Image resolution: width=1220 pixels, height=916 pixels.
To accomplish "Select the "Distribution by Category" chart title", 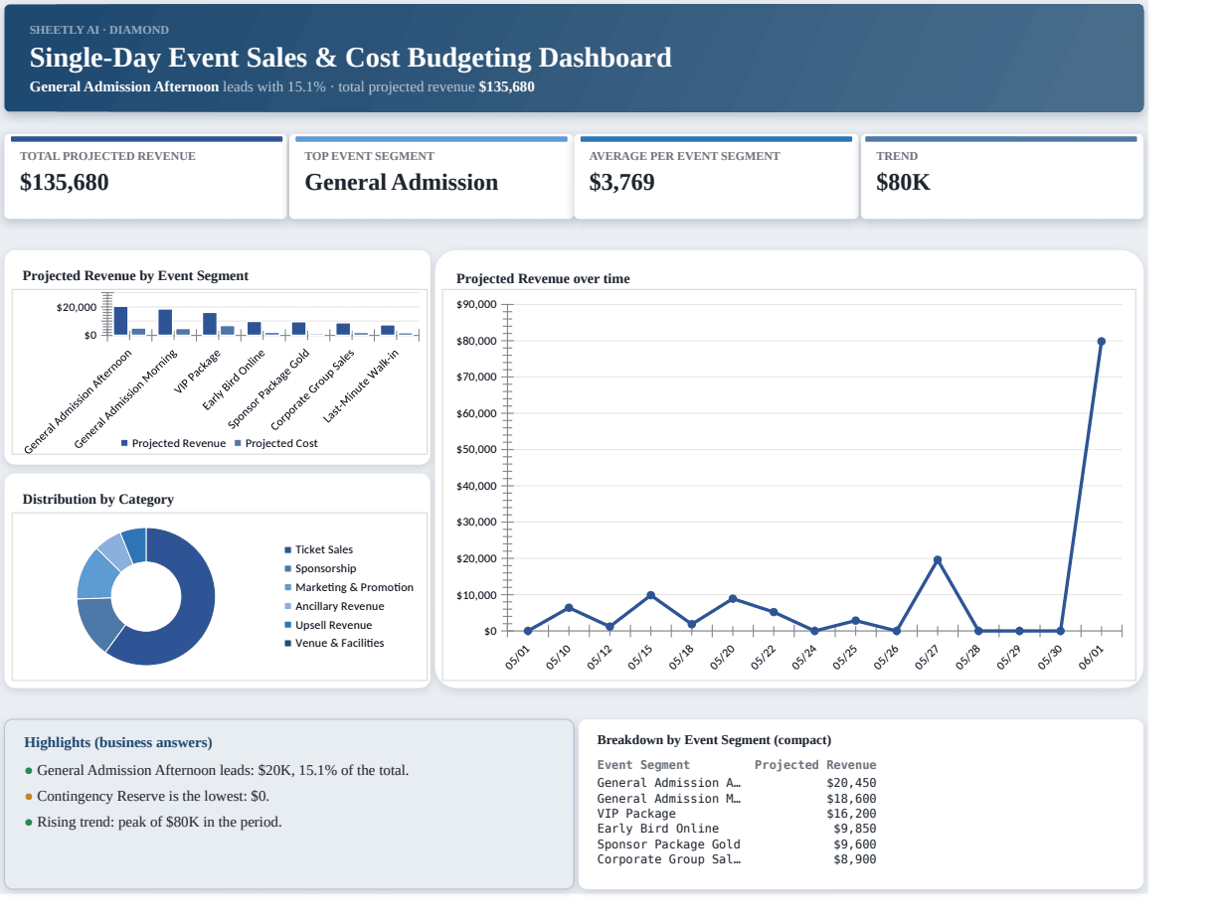I will click(x=98, y=500).
